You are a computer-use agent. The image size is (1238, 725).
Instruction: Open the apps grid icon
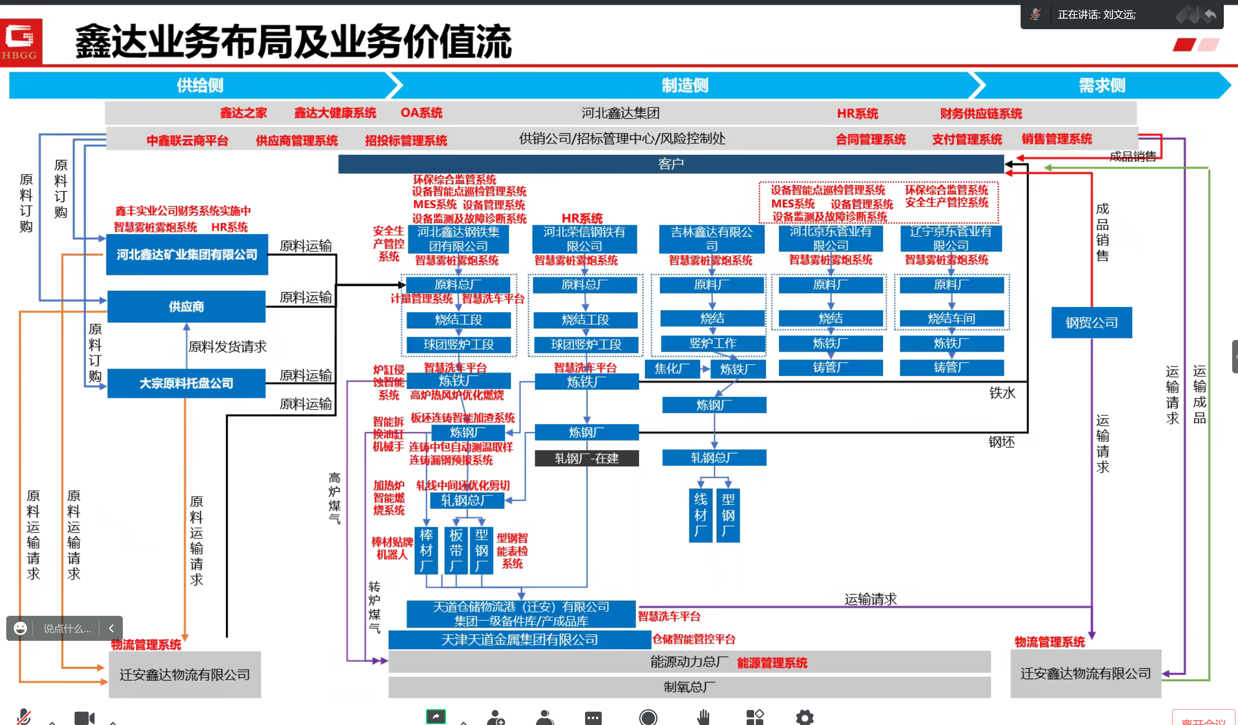pos(755,717)
